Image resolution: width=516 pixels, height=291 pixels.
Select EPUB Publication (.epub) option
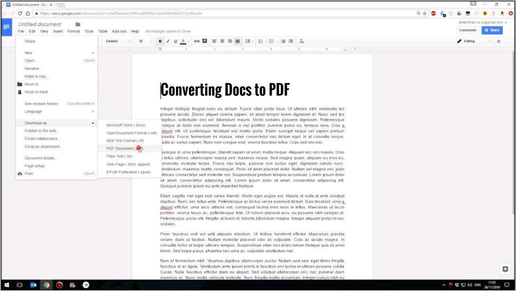(129, 172)
